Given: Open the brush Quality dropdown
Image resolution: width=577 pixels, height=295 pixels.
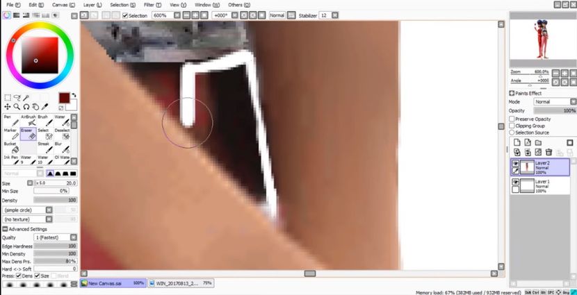Looking at the screenshot, I should [x=55, y=237].
